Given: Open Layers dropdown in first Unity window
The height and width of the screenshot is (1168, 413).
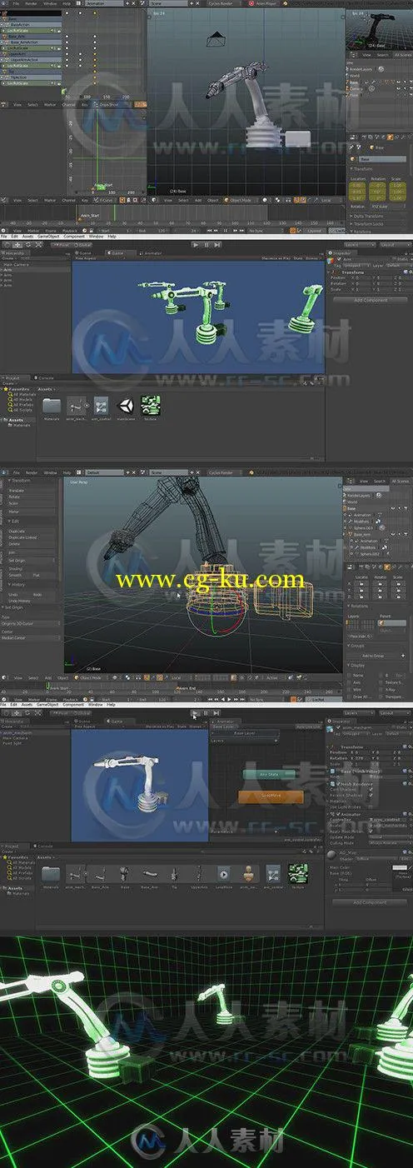Looking at the screenshot, I should (360, 245).
